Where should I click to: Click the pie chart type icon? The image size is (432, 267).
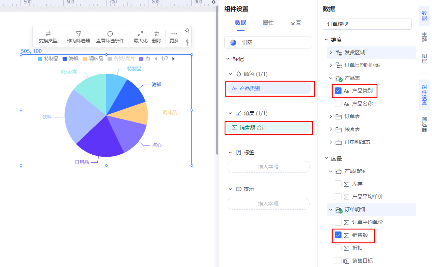coord(233,43)
